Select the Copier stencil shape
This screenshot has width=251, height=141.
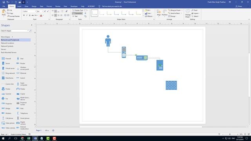[x=21, y=94]
